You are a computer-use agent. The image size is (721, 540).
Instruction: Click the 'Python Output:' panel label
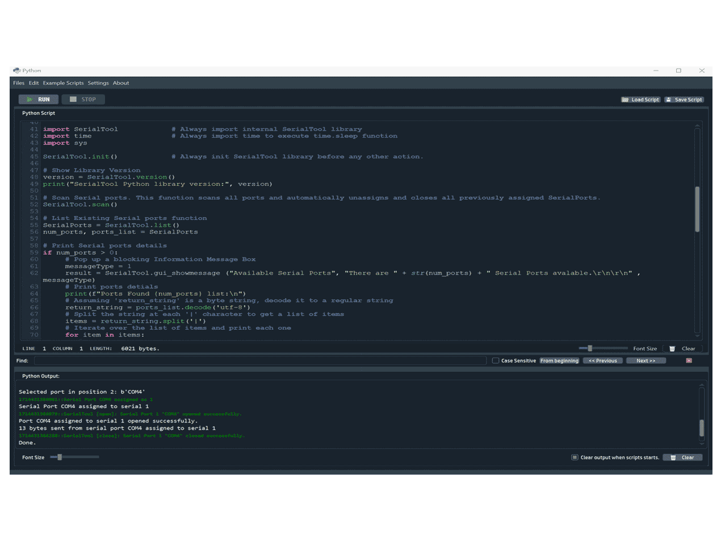41,376
